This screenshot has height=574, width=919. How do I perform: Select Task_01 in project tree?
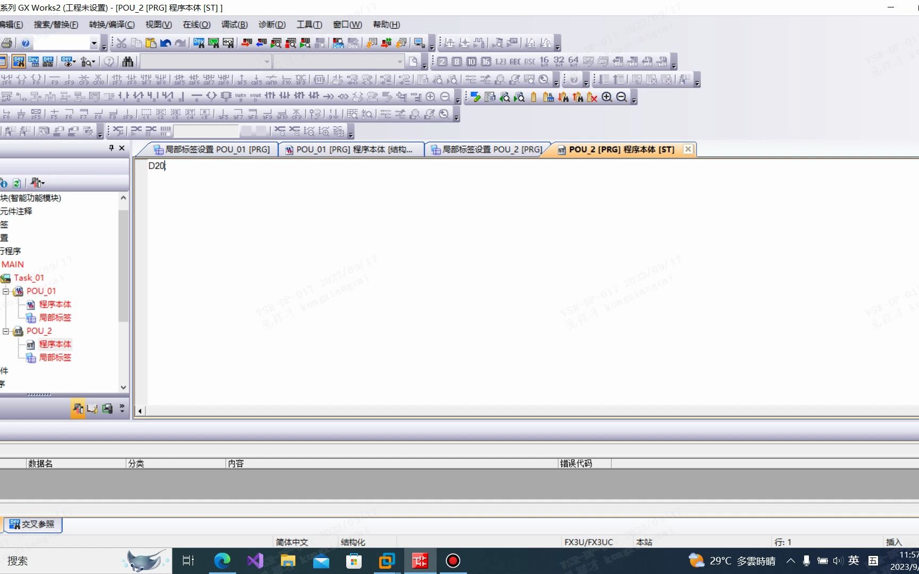pos(29,278)
